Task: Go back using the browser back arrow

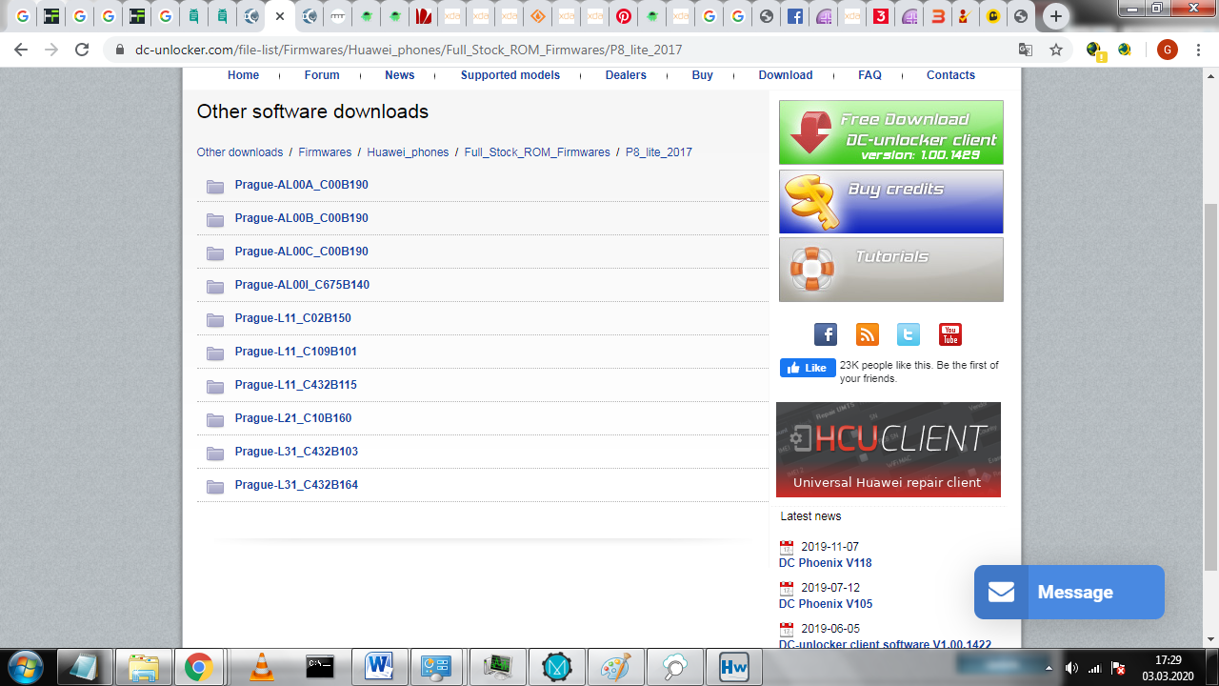Action: pyautogui.click(x=21, y=50)
